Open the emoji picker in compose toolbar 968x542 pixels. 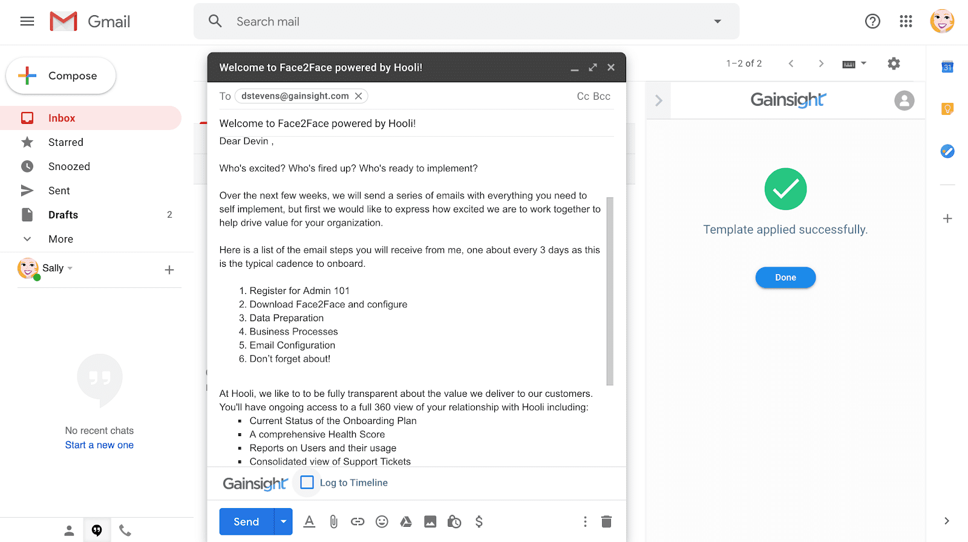382,521
